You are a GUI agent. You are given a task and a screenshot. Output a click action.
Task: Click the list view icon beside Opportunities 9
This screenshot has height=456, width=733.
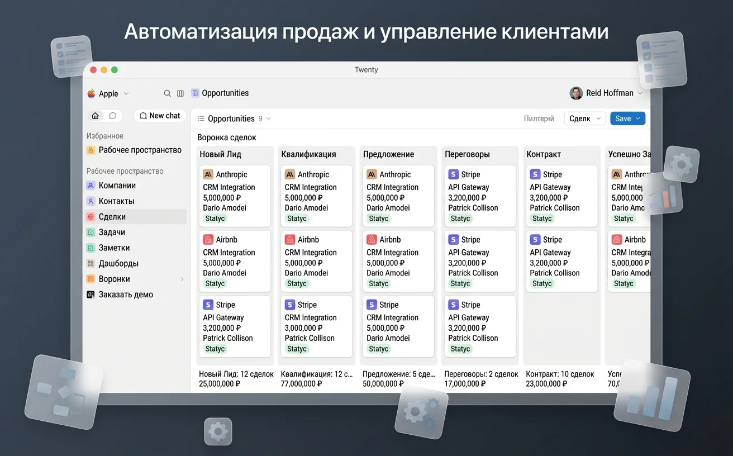click(x=201, y=118)
